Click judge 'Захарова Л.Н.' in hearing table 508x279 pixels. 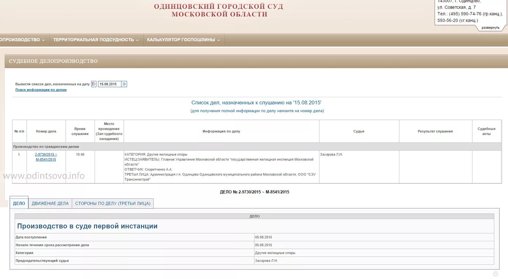point(331,154)
